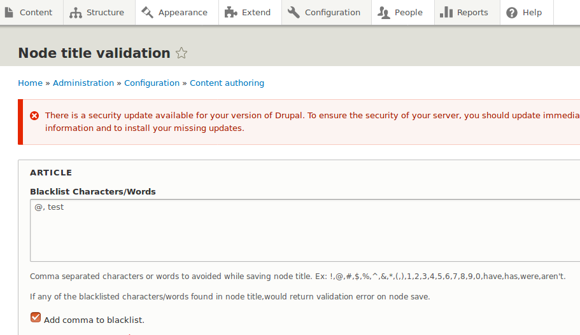Screen dimensions: 580x335
Task: Click into Blacklist Characters/Words textarea
Action: click(x=306, y=230)
